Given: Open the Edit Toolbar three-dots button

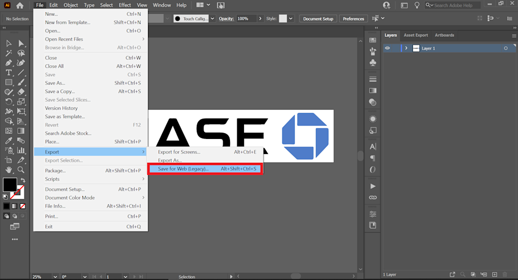Looking at the screenshot, I should [15, 239].
